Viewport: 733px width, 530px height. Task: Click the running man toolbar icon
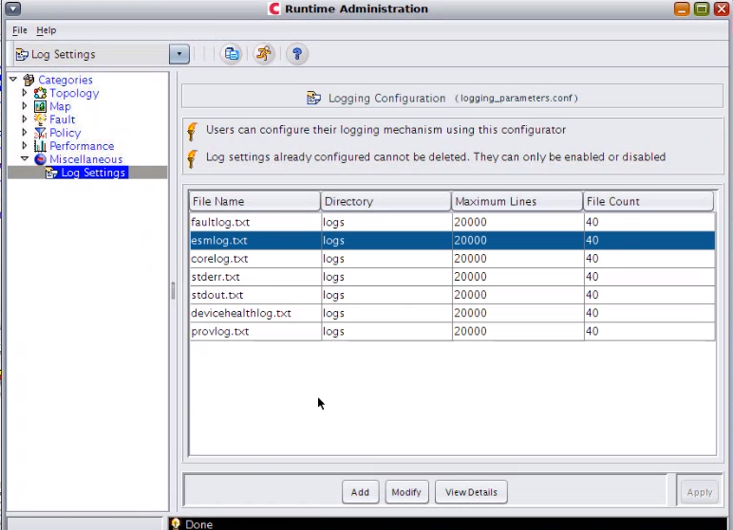pyautogui.click(x=264, y=54)
